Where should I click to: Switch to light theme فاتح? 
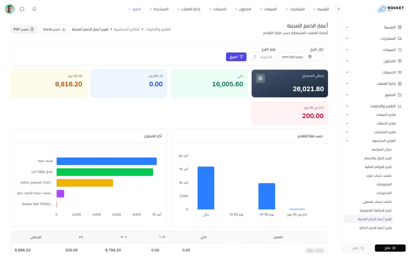[390, 248]
